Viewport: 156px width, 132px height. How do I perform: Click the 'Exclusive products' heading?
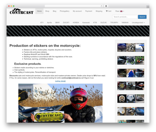click(28, 64)
